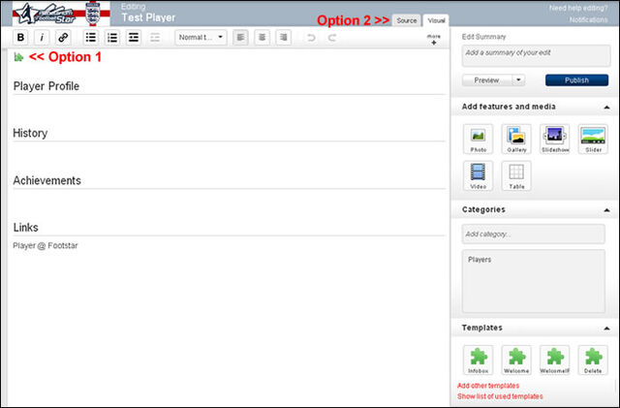The height and width of the screenshot is (408, 620).
Task: Click the Preview button
Action: tap(486, 80)
